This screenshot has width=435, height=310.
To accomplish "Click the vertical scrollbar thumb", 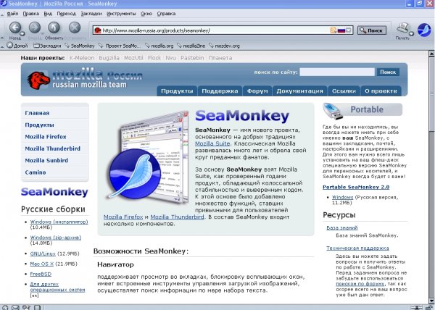I will tap(431, 93).
